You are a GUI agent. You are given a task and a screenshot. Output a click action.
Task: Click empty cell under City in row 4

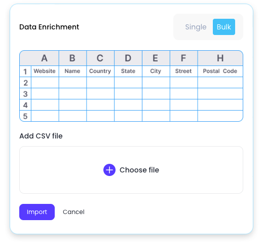(x=156, y=105)
